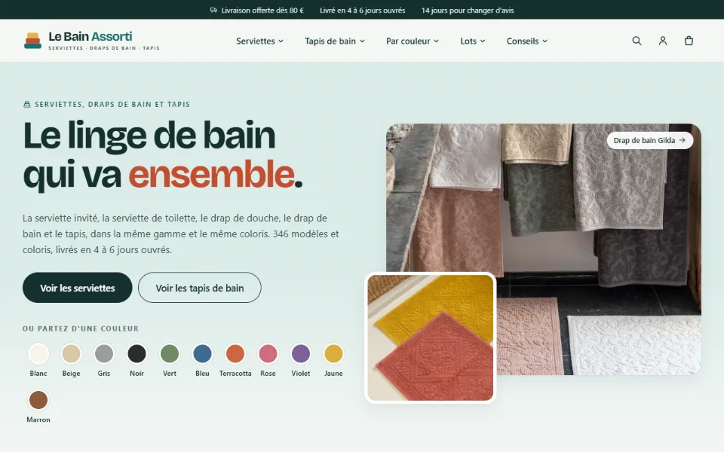Expand the Conseils menu chevron
This screenshot has height=452, width=724.
545,41
